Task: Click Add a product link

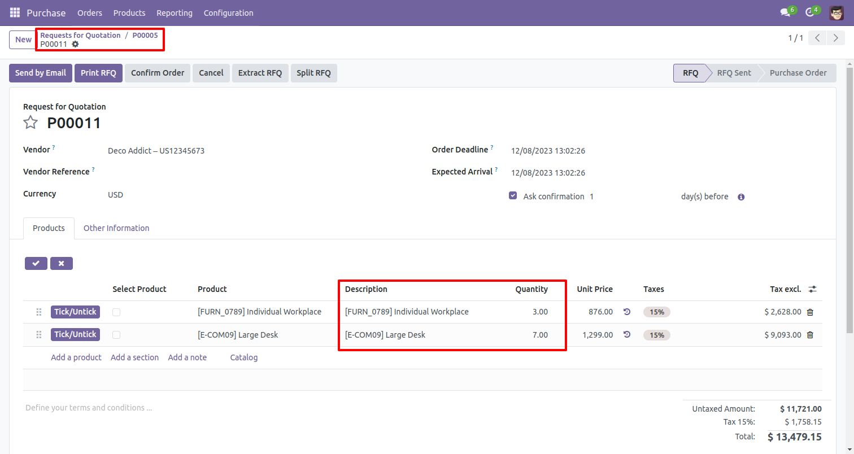Action: pos(76,357)
